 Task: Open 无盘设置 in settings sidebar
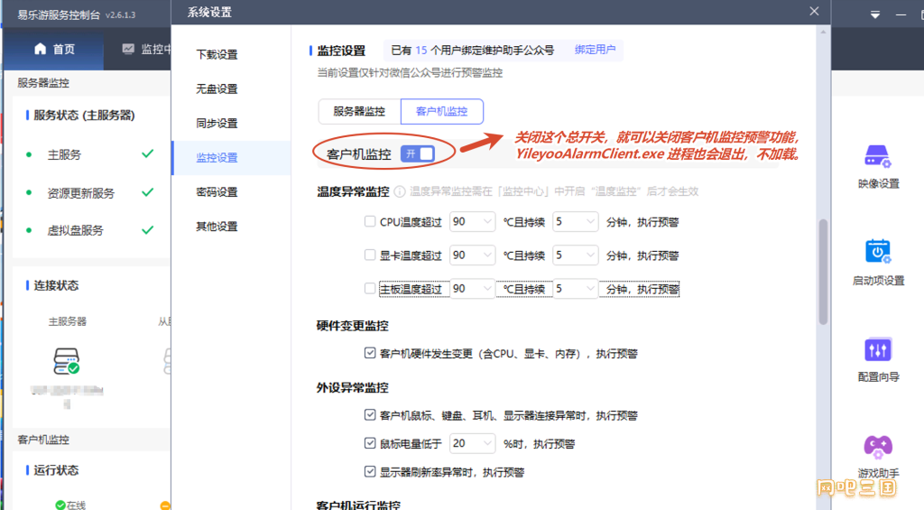point(217,89)
